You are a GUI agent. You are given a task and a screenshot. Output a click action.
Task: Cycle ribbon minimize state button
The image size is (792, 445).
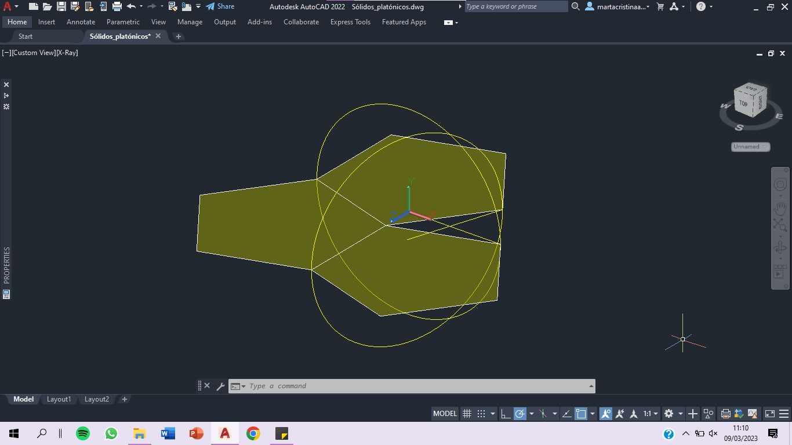pyautogui.click(x=448, y=23)
